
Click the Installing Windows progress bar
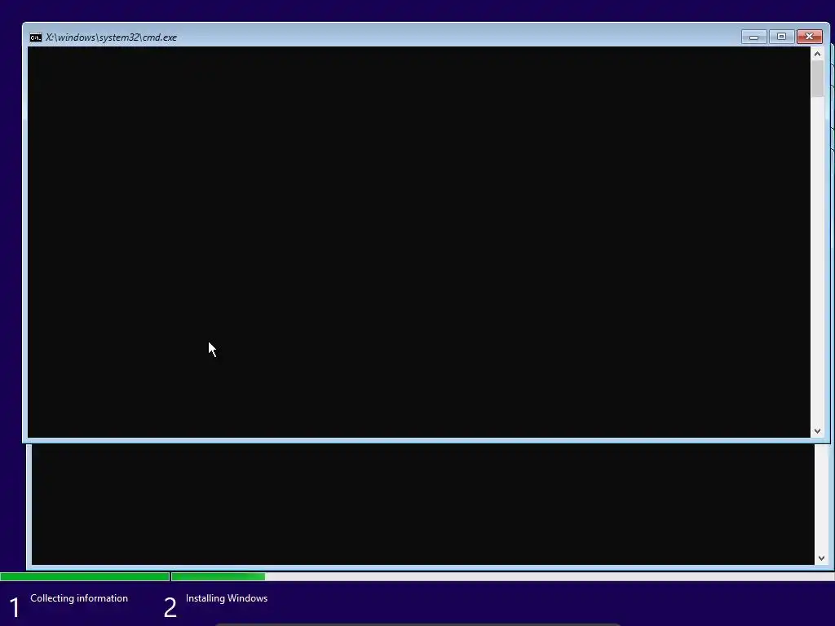click(x=502, y=576)
